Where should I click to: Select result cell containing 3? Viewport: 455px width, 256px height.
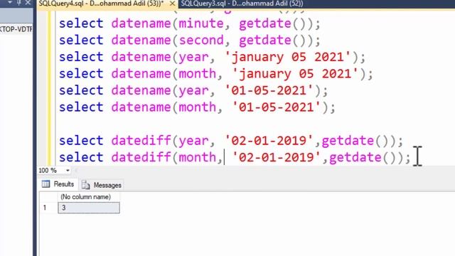click(89, 208)
